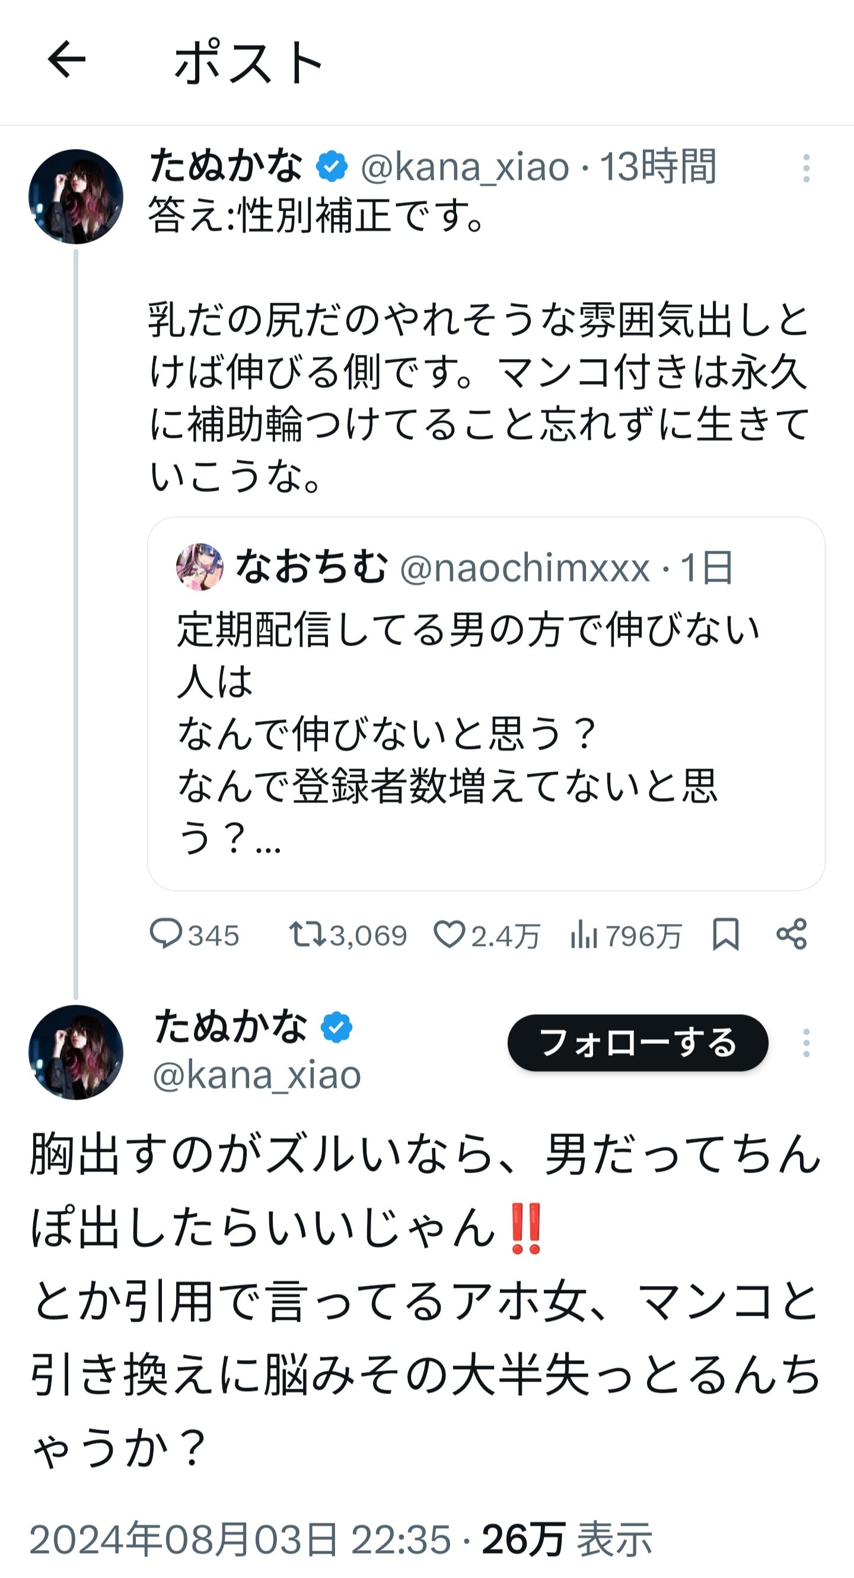Tap the repost icon showing 3,069

(x=308, y=934)
